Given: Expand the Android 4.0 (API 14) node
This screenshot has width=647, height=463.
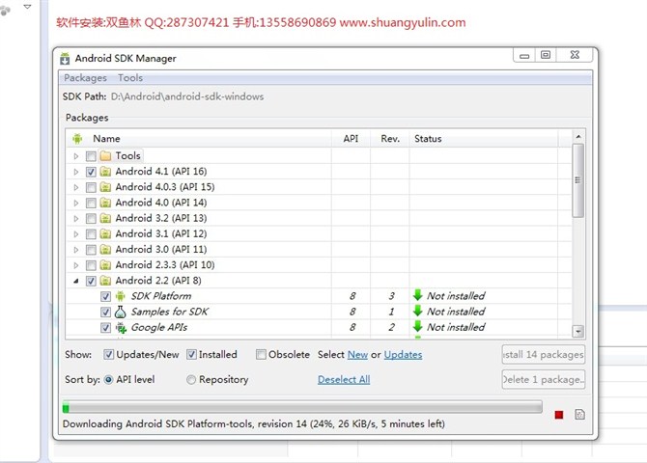Looking at the screenshot, I should click(76, 204).
